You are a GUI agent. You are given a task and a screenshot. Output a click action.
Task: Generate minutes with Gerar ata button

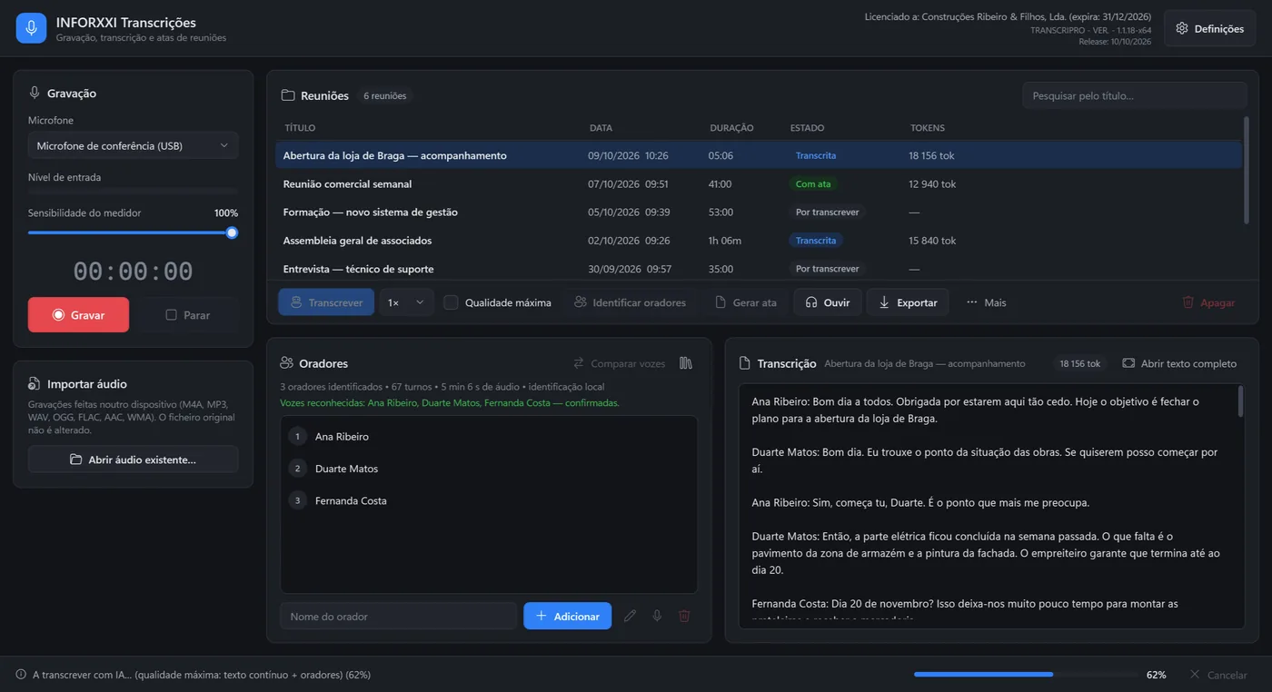[746, 302]
